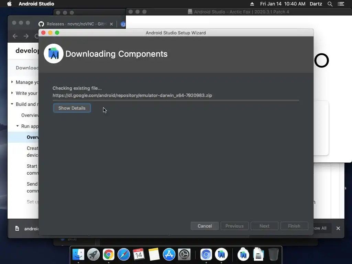
Task: Select the Releases novnc/noVNC browser tab
Action: pos(76,24)
